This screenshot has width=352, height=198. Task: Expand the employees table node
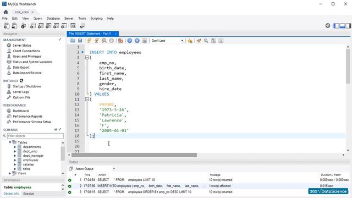point(15,160)
